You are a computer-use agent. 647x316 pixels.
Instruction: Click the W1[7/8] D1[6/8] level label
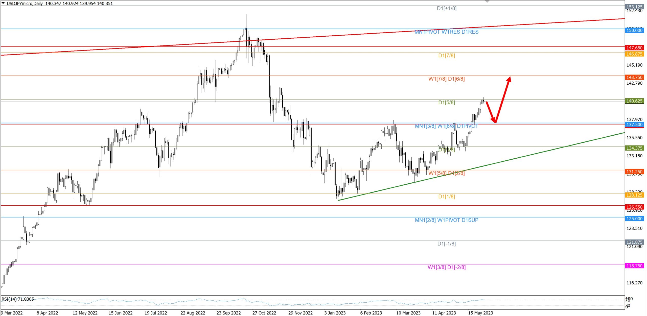click(446, 79)
